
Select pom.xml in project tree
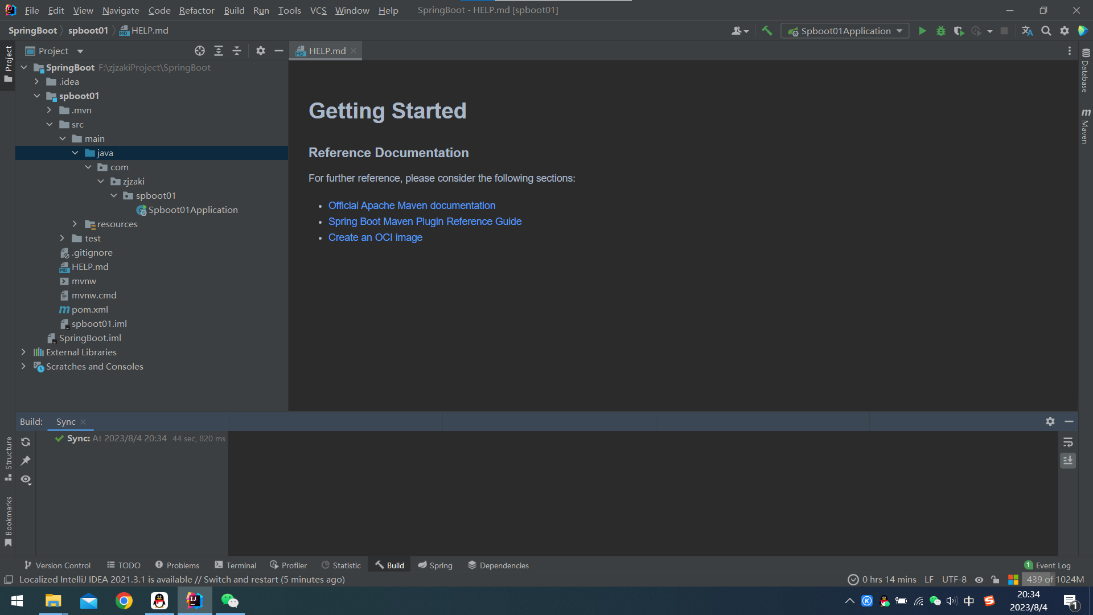click(89, 309)
